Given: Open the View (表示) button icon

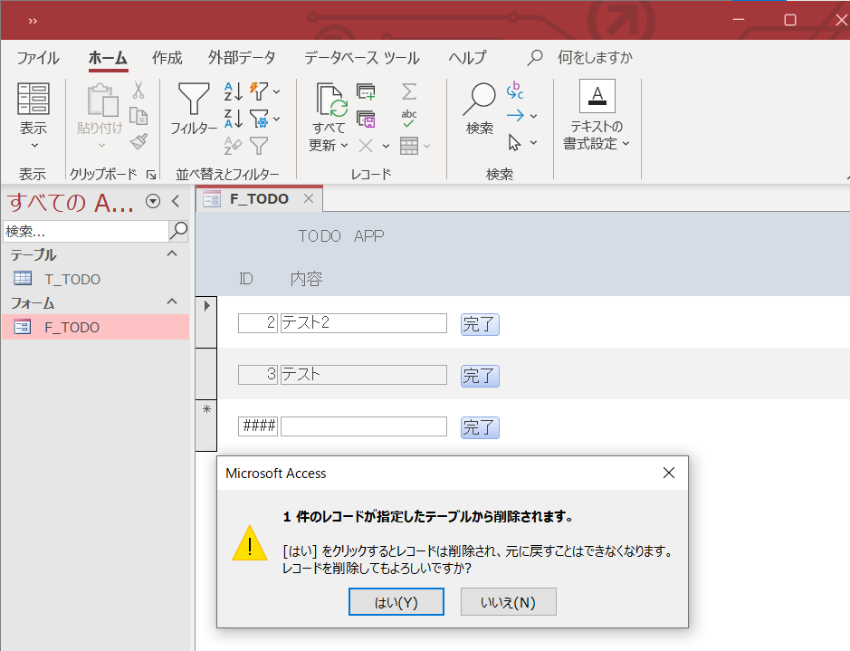Looking at the screenshot, I should (x=33, y=99).
